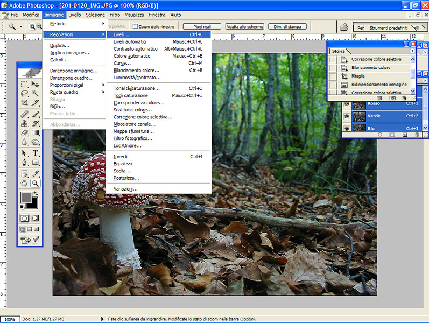Select the Zoom tool in toolbox
429x323 pixels.
click(x=36, y=183)
